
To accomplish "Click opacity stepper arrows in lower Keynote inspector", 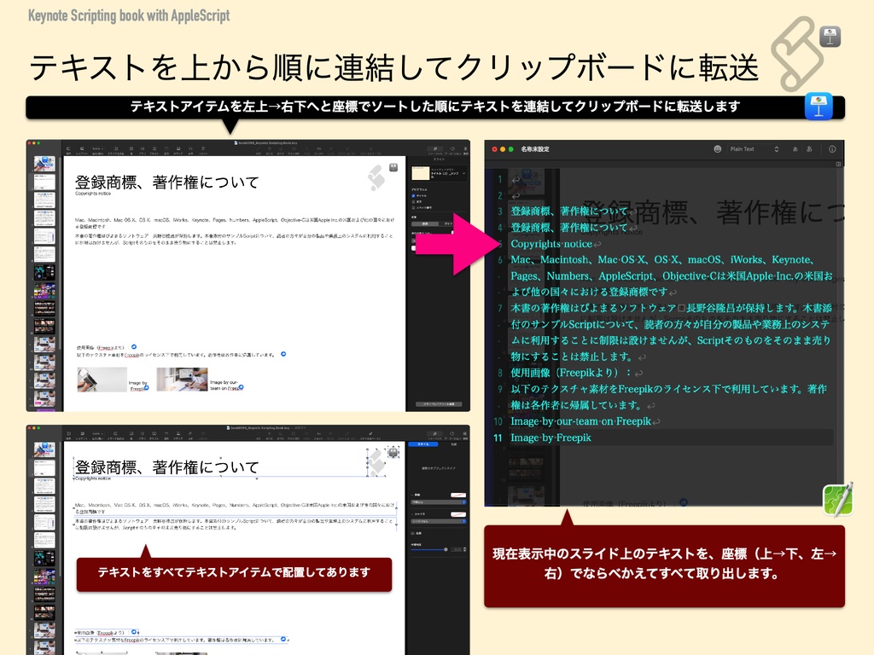I will 464,549.
